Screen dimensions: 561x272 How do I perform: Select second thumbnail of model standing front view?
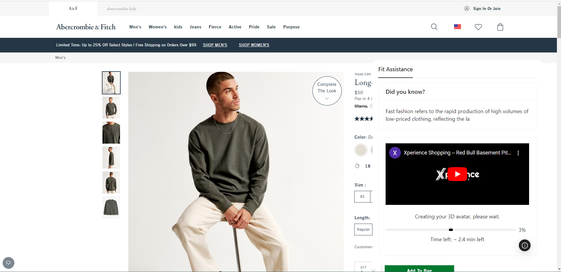pos(111,108)
